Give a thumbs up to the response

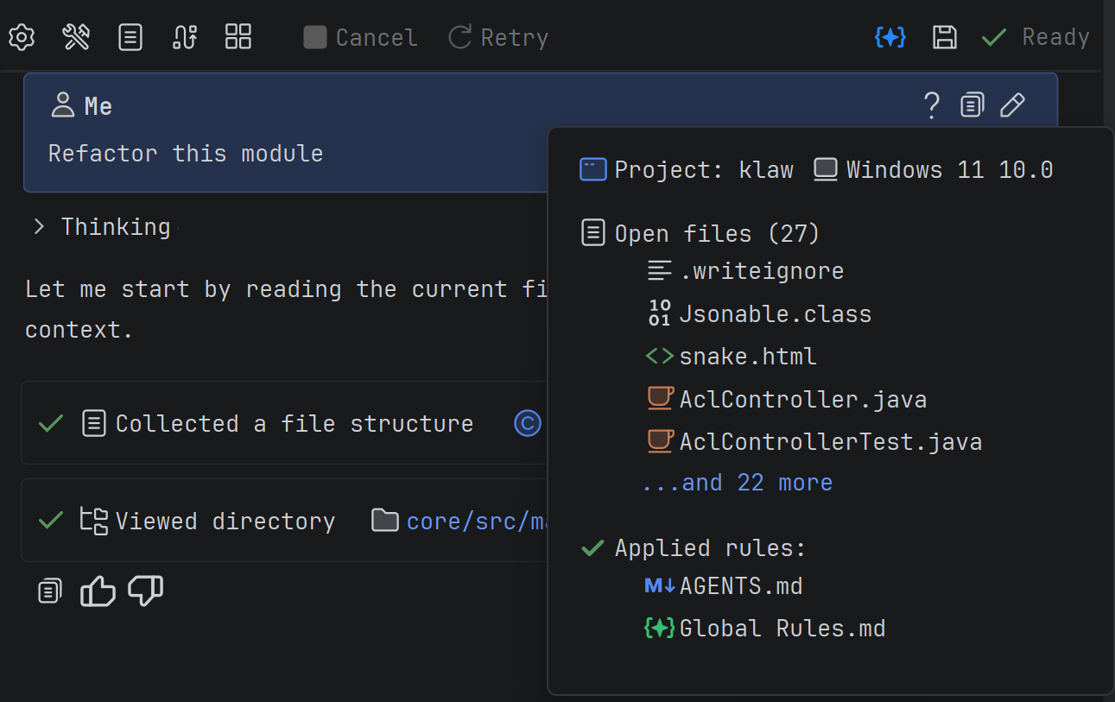[x=97, y=591]
